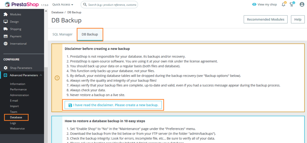Switch to the SQL Manager tab

(62, 34)
